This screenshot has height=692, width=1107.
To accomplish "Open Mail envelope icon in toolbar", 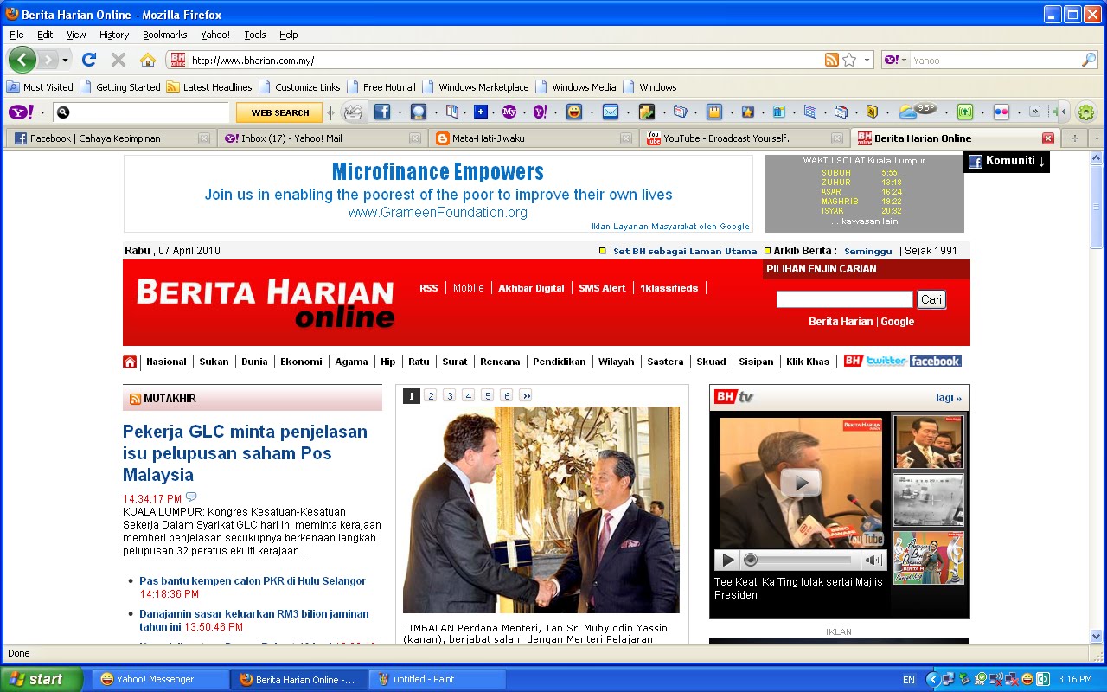I will [611, 112].
